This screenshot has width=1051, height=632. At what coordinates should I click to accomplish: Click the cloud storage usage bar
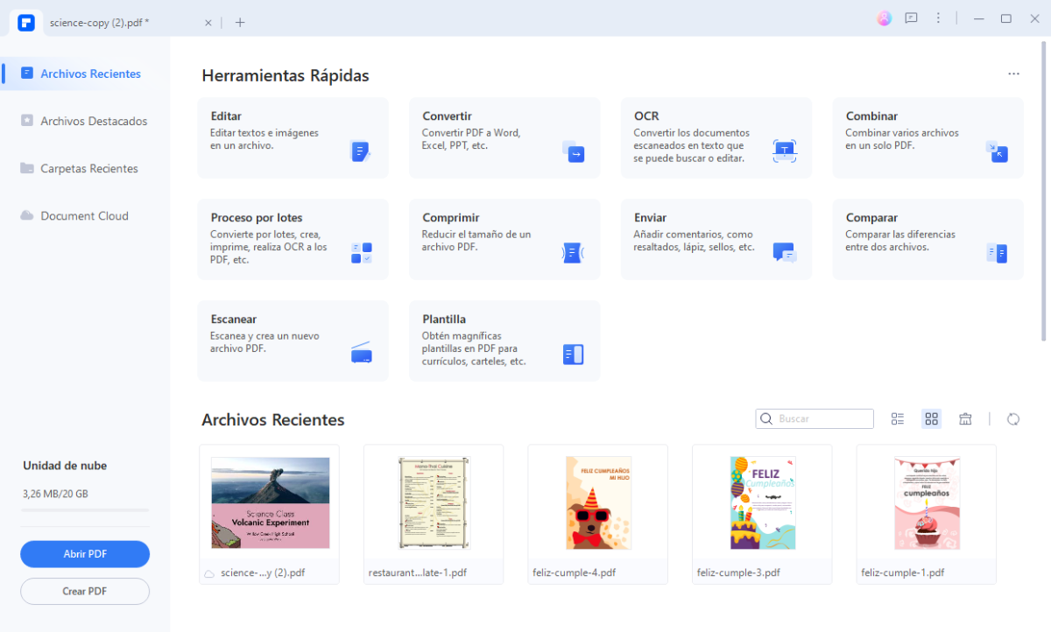(84, 512)
